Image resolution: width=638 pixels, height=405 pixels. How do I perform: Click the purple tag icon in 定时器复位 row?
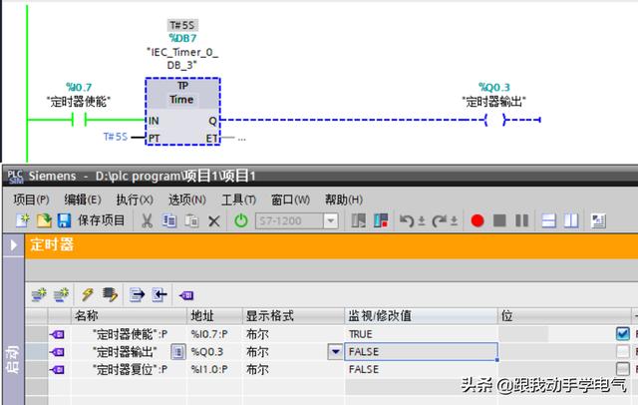[58, 370]
